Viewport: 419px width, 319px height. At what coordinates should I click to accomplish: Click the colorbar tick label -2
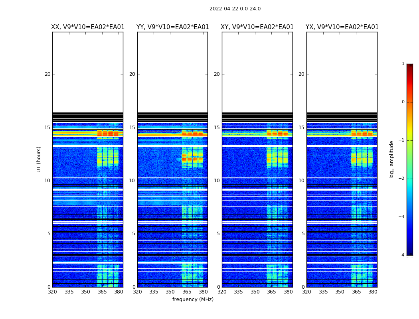point(402,179)
